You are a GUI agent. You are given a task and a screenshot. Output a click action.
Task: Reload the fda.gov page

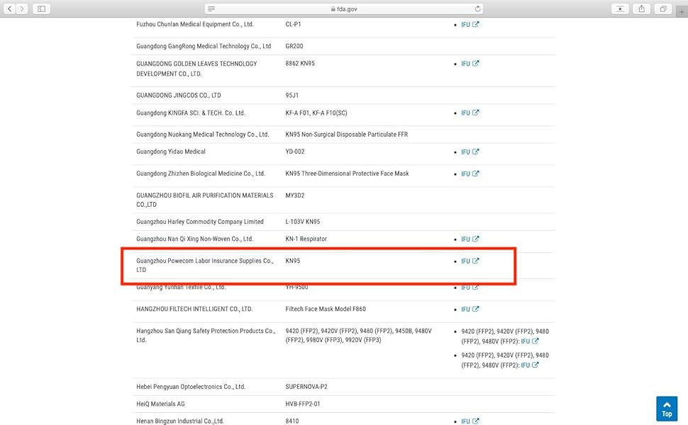(477, 8)
